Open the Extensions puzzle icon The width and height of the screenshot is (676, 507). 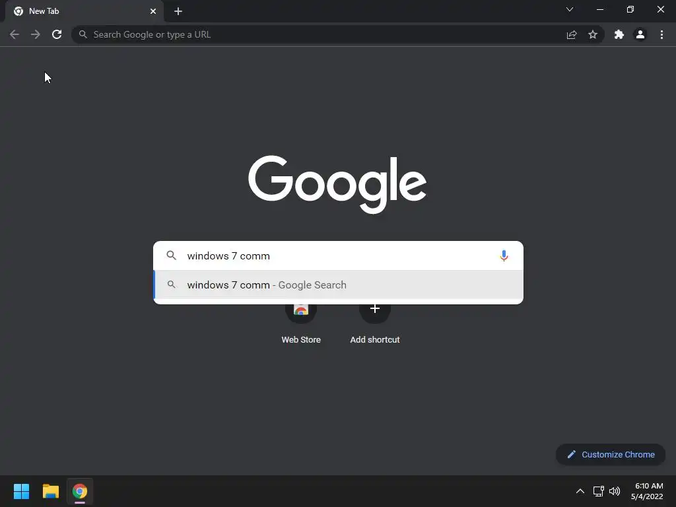tap(619, 34)
